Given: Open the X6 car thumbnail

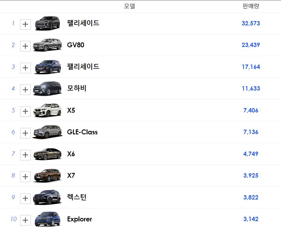Looking at the screenshot, I should [47, 154].
